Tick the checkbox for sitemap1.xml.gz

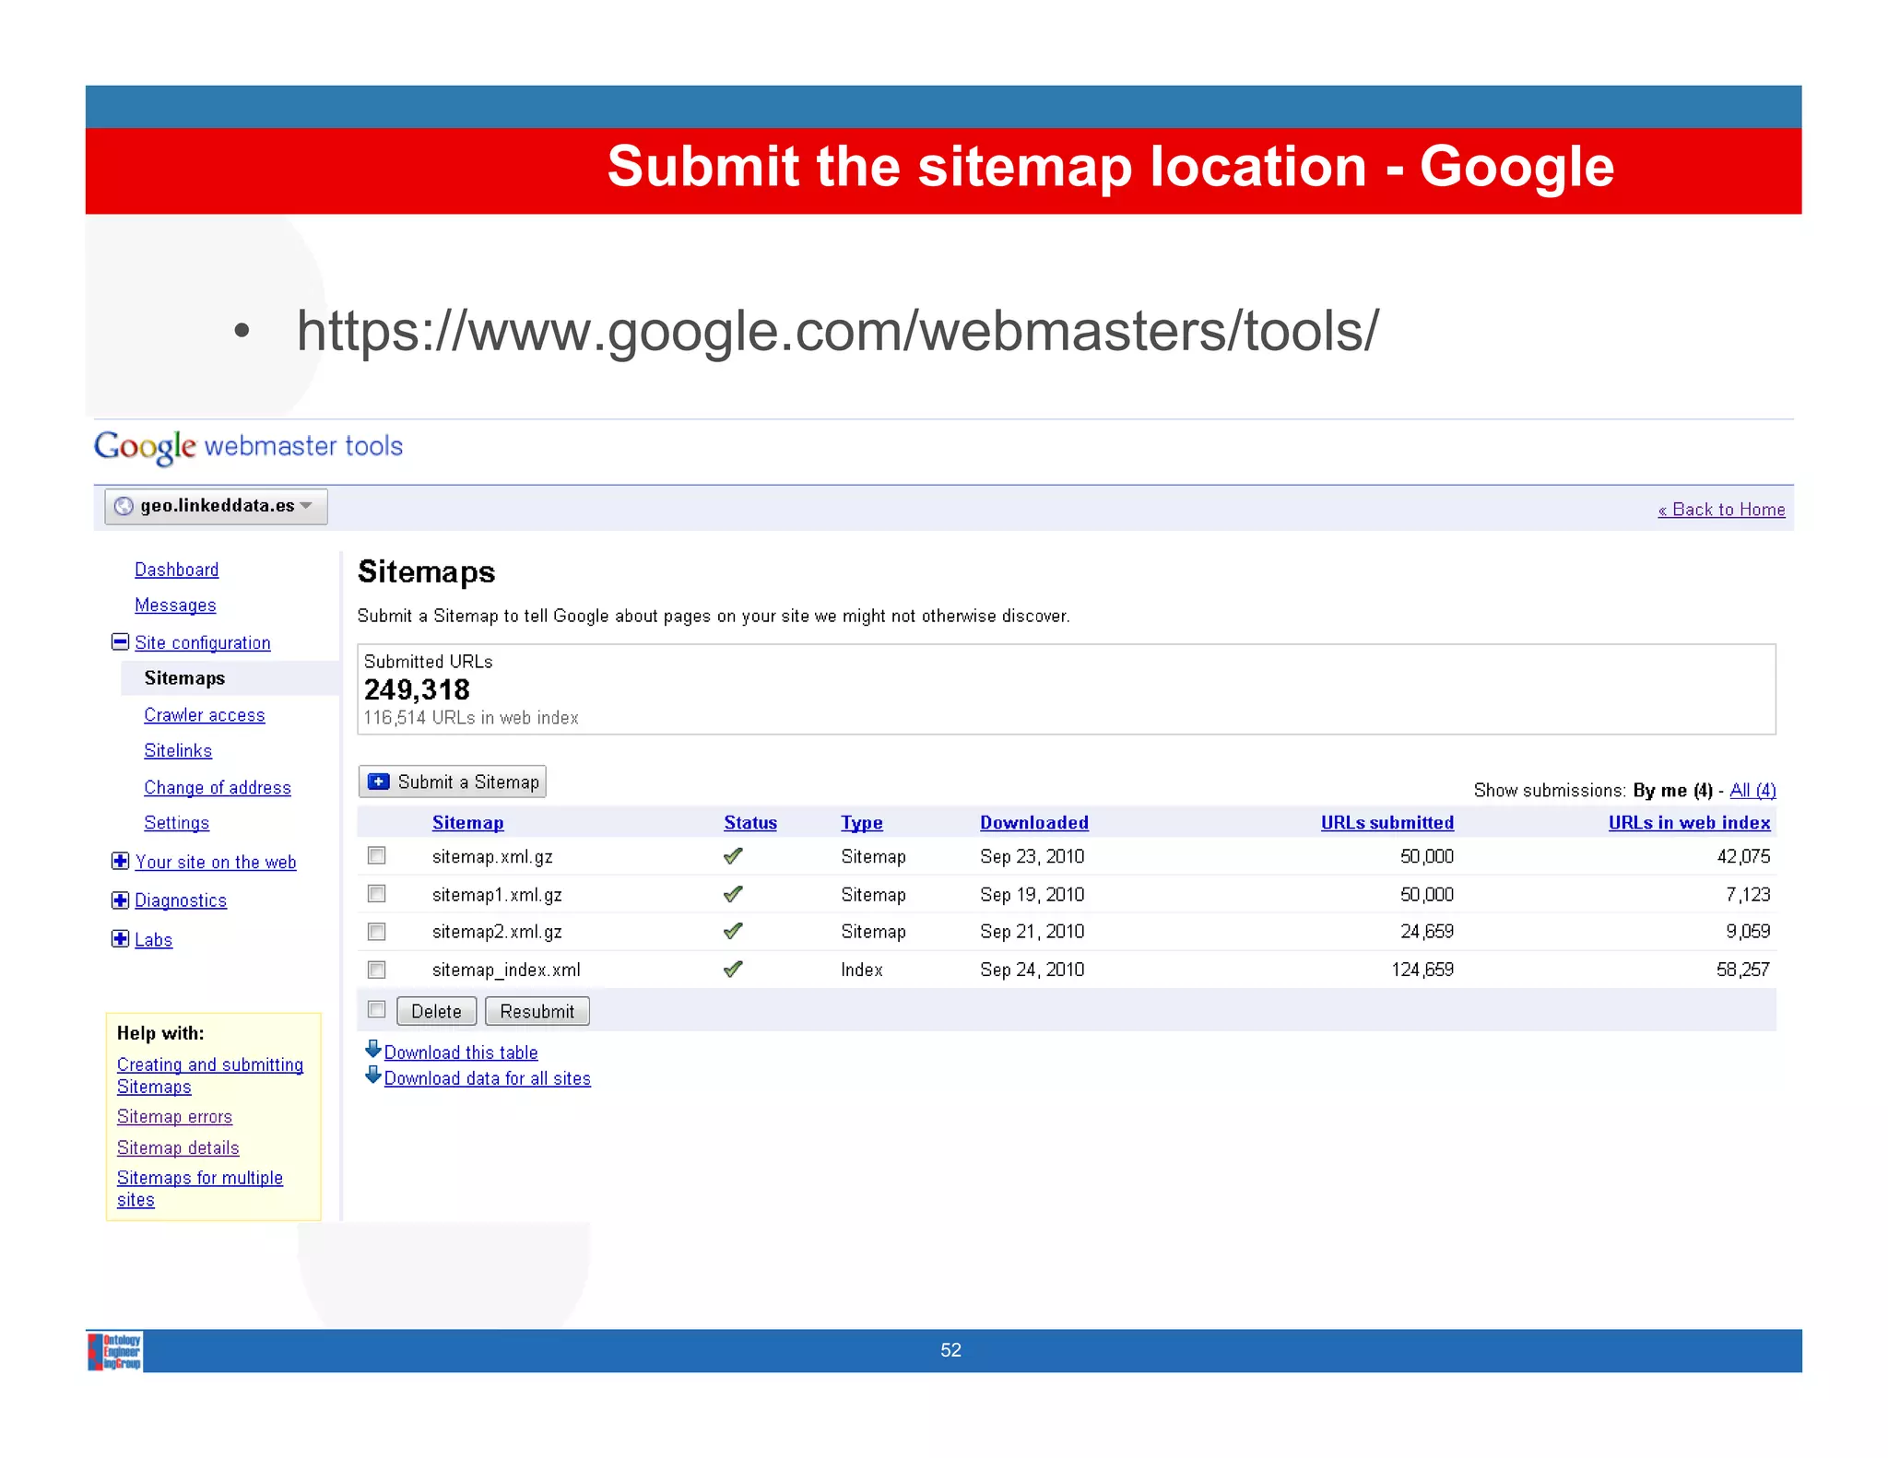pos(376,893)
